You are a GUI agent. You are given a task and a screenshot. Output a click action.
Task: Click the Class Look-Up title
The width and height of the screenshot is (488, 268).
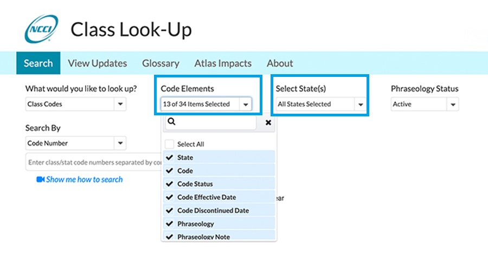click(131, 30)
